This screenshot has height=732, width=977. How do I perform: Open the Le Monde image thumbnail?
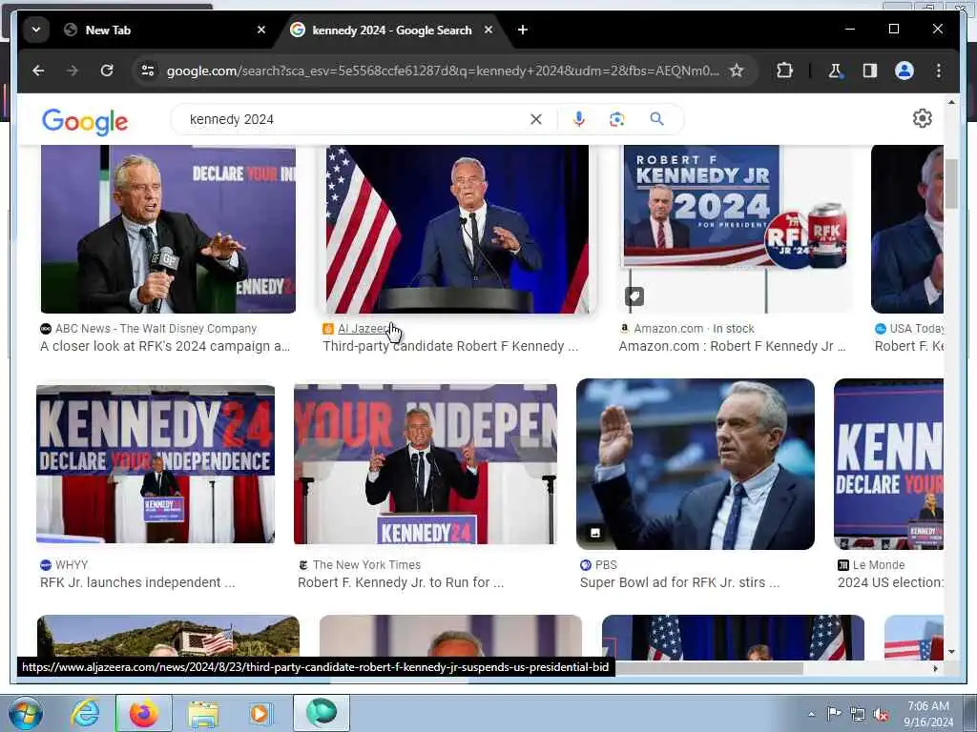tap(888, 464)
